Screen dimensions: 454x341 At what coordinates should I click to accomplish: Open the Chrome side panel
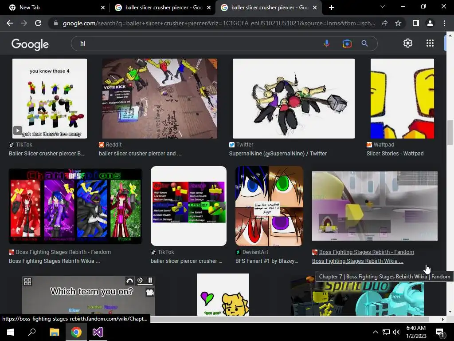pyautogui.click(x=416, y=23)
